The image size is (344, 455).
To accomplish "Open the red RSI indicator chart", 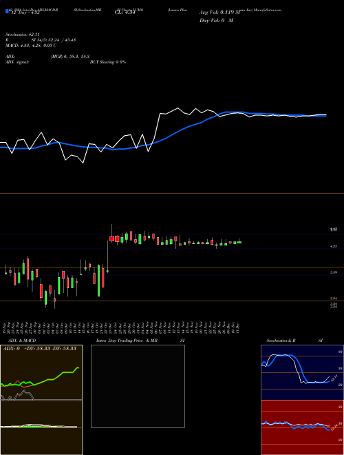I will (302, 427).
